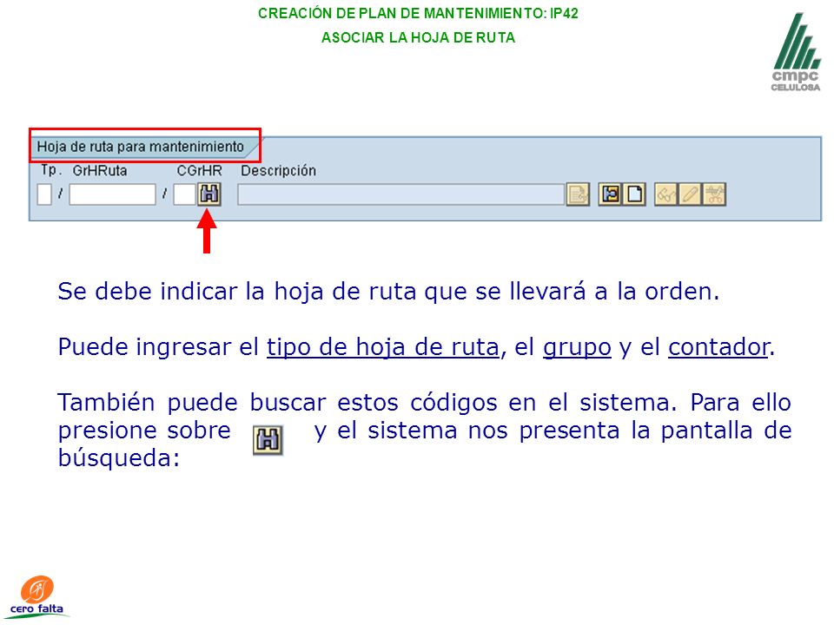834x625 pixels.
Task: Click the 'Tp.' field label
Action: 51,170
